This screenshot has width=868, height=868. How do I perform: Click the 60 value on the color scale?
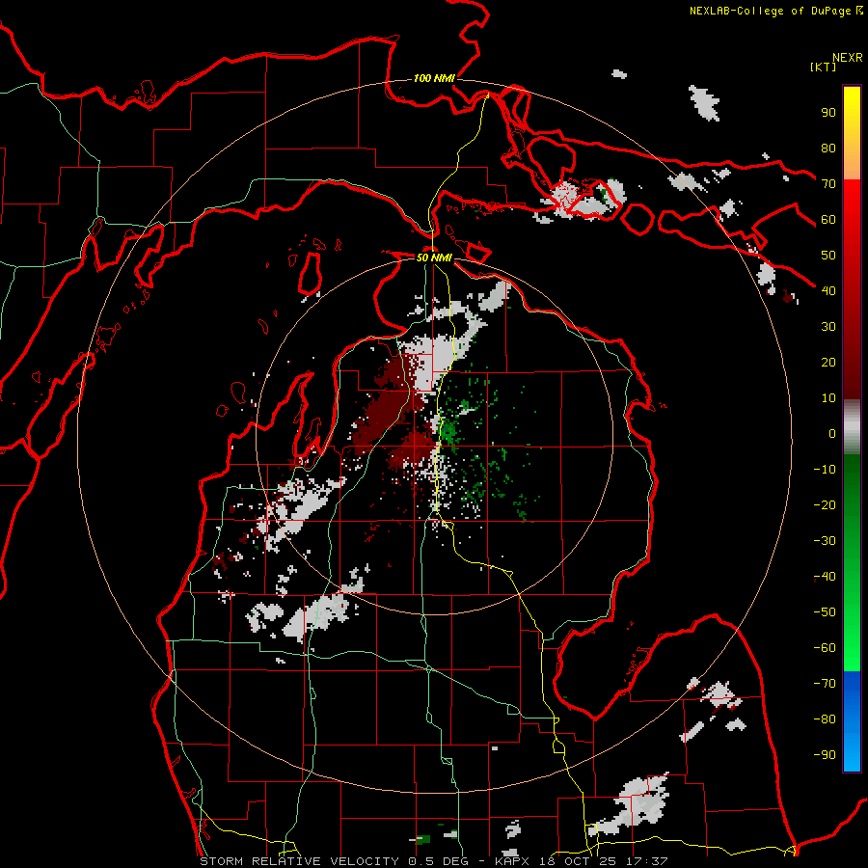pyautogui.click(x=828, y=220)
